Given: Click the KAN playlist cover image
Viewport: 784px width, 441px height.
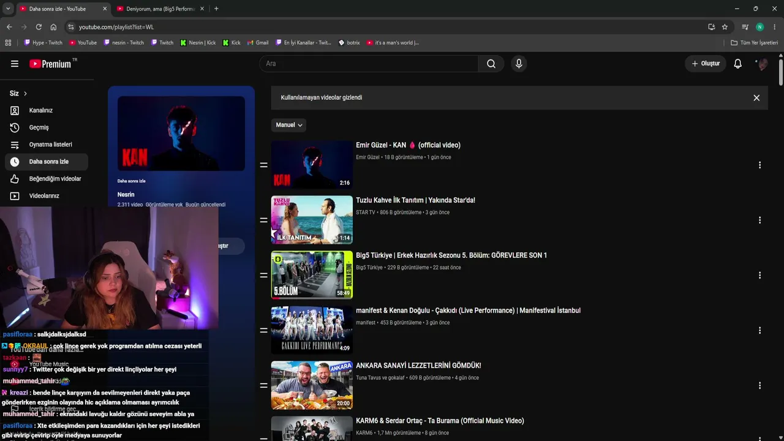Looking at the screenshot, I should coord(181,134).
